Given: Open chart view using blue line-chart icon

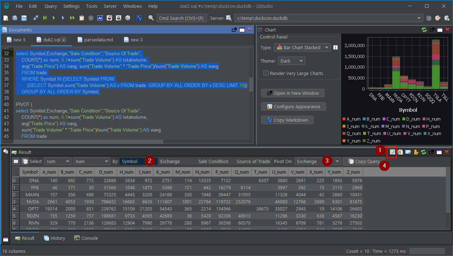Looking at the screenshot, I should coord(139,18).
